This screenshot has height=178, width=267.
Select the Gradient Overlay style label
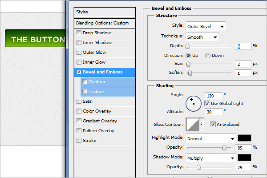pos(100,121)
